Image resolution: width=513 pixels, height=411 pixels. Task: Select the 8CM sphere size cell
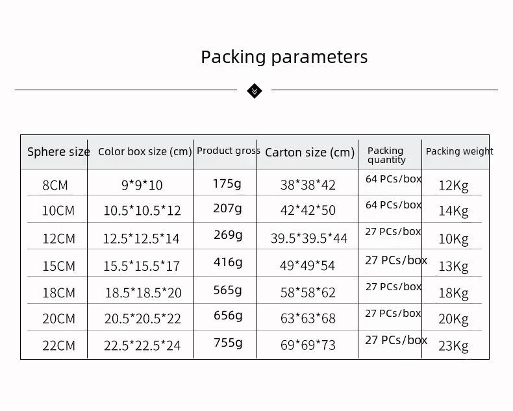55,185
